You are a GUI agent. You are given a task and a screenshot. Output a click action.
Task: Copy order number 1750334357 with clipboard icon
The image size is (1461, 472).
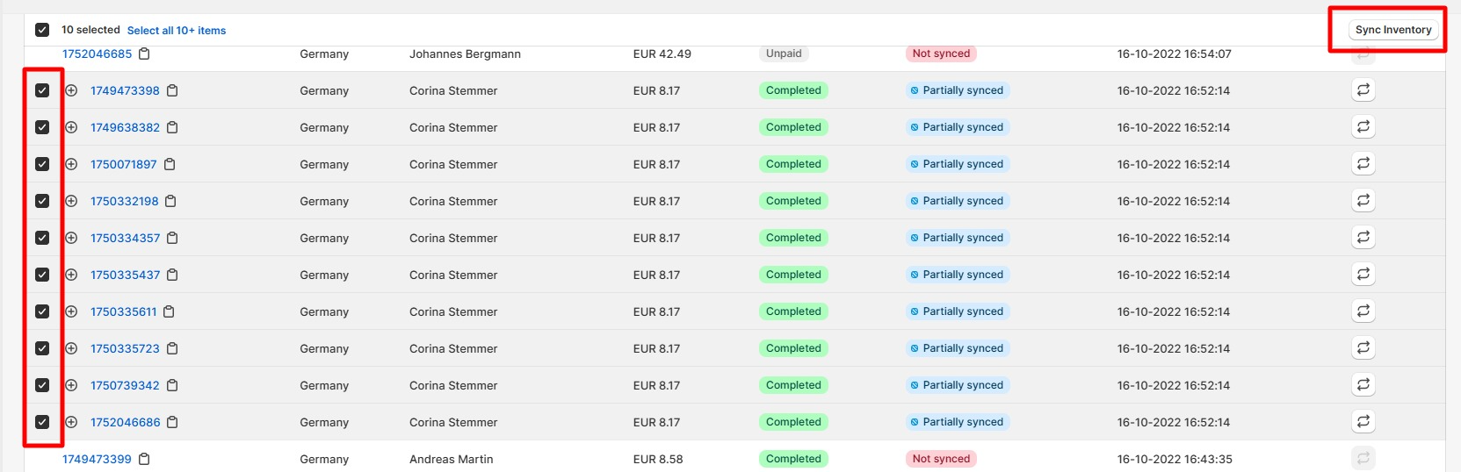click(172, 238)
